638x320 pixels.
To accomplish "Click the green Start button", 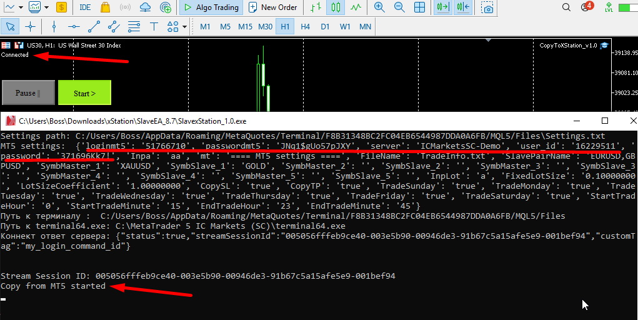I will pos(84,92).
